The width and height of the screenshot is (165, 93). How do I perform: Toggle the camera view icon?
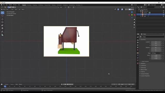pos(134,25)
